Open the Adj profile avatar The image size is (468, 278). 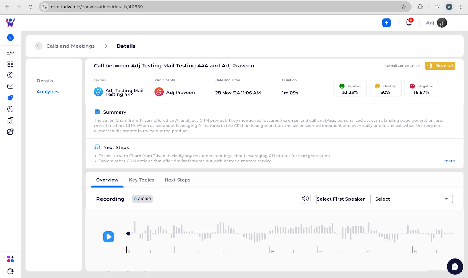coord(442,23)
